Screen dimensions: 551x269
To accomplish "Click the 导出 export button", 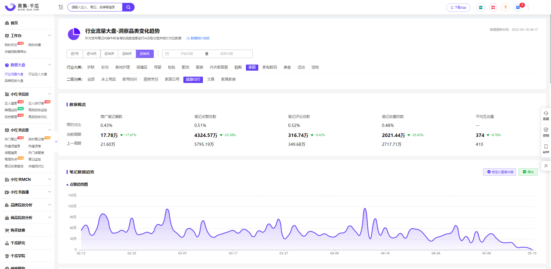I will (x=528, y=172).
